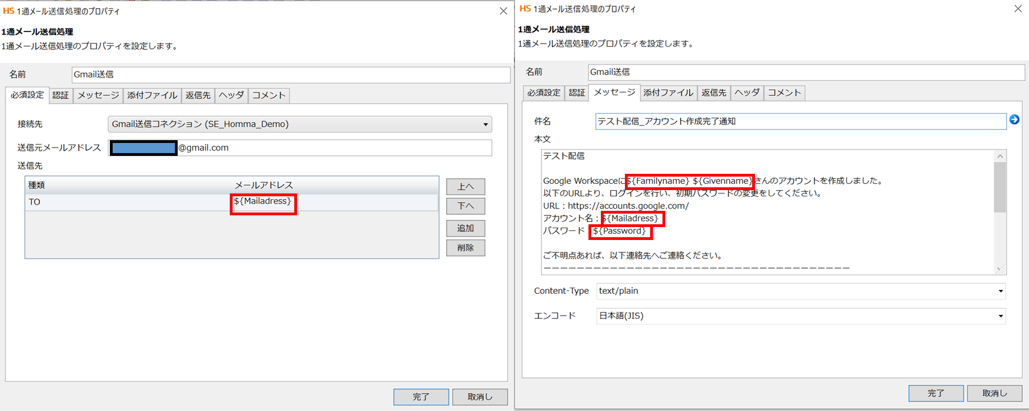This screenshot has width=1029, height=411.
Task: Switch to 必須設定 tab in right window
Action: [544, 93]
